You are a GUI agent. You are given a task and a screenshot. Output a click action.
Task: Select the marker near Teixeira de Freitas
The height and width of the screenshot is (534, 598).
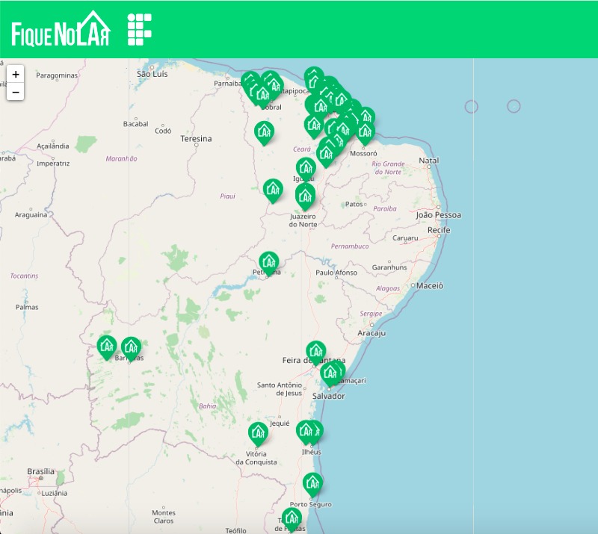292,518
